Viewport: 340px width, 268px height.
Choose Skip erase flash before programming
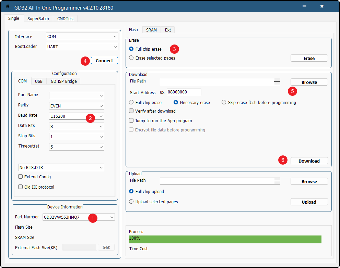224,102
